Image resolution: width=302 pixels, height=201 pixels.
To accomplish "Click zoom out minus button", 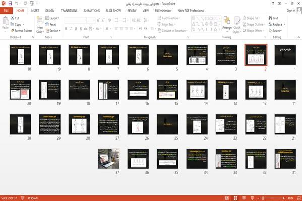I will click(x=259, y=198).
